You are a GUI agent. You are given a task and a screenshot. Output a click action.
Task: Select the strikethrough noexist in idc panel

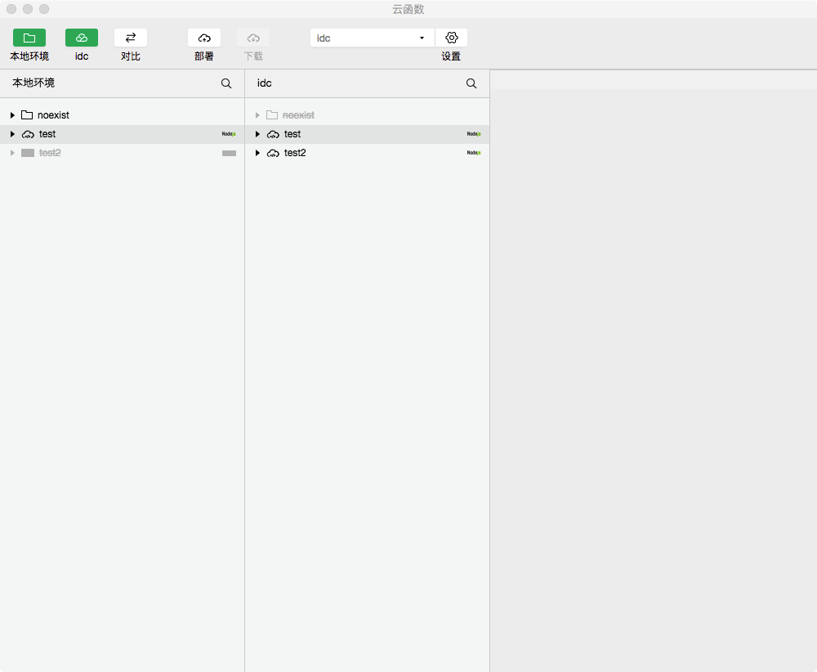tap(298, 115)
